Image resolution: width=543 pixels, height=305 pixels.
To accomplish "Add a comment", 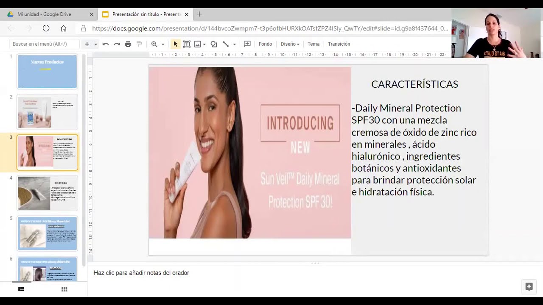I will [247, 44].
